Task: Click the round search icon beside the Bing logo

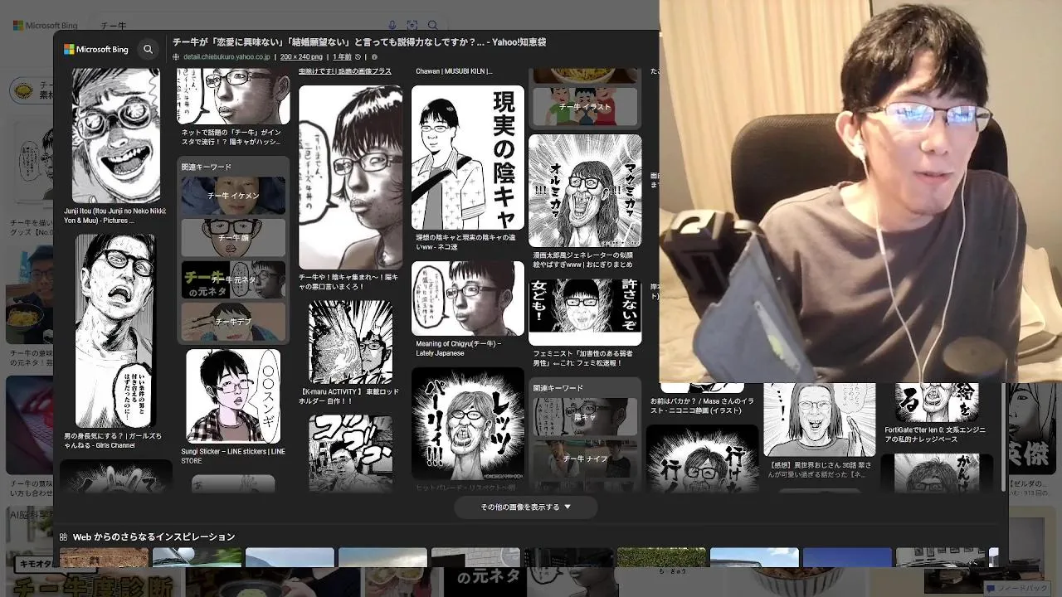Action: tap(148, 50)
